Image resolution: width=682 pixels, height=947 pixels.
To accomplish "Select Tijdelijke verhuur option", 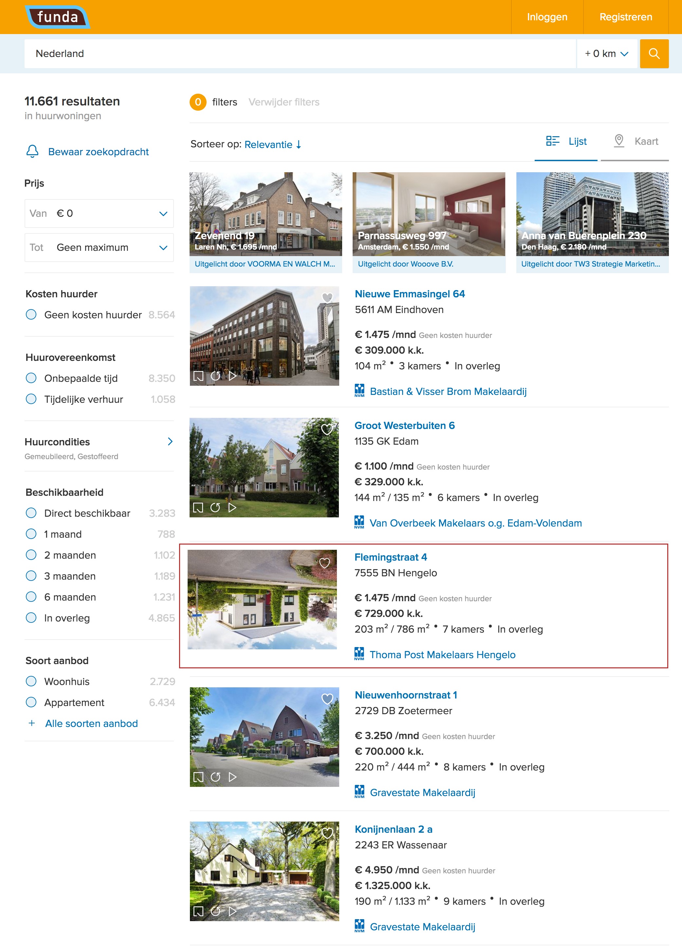I will pyautogui.click(x=31, y=399).
